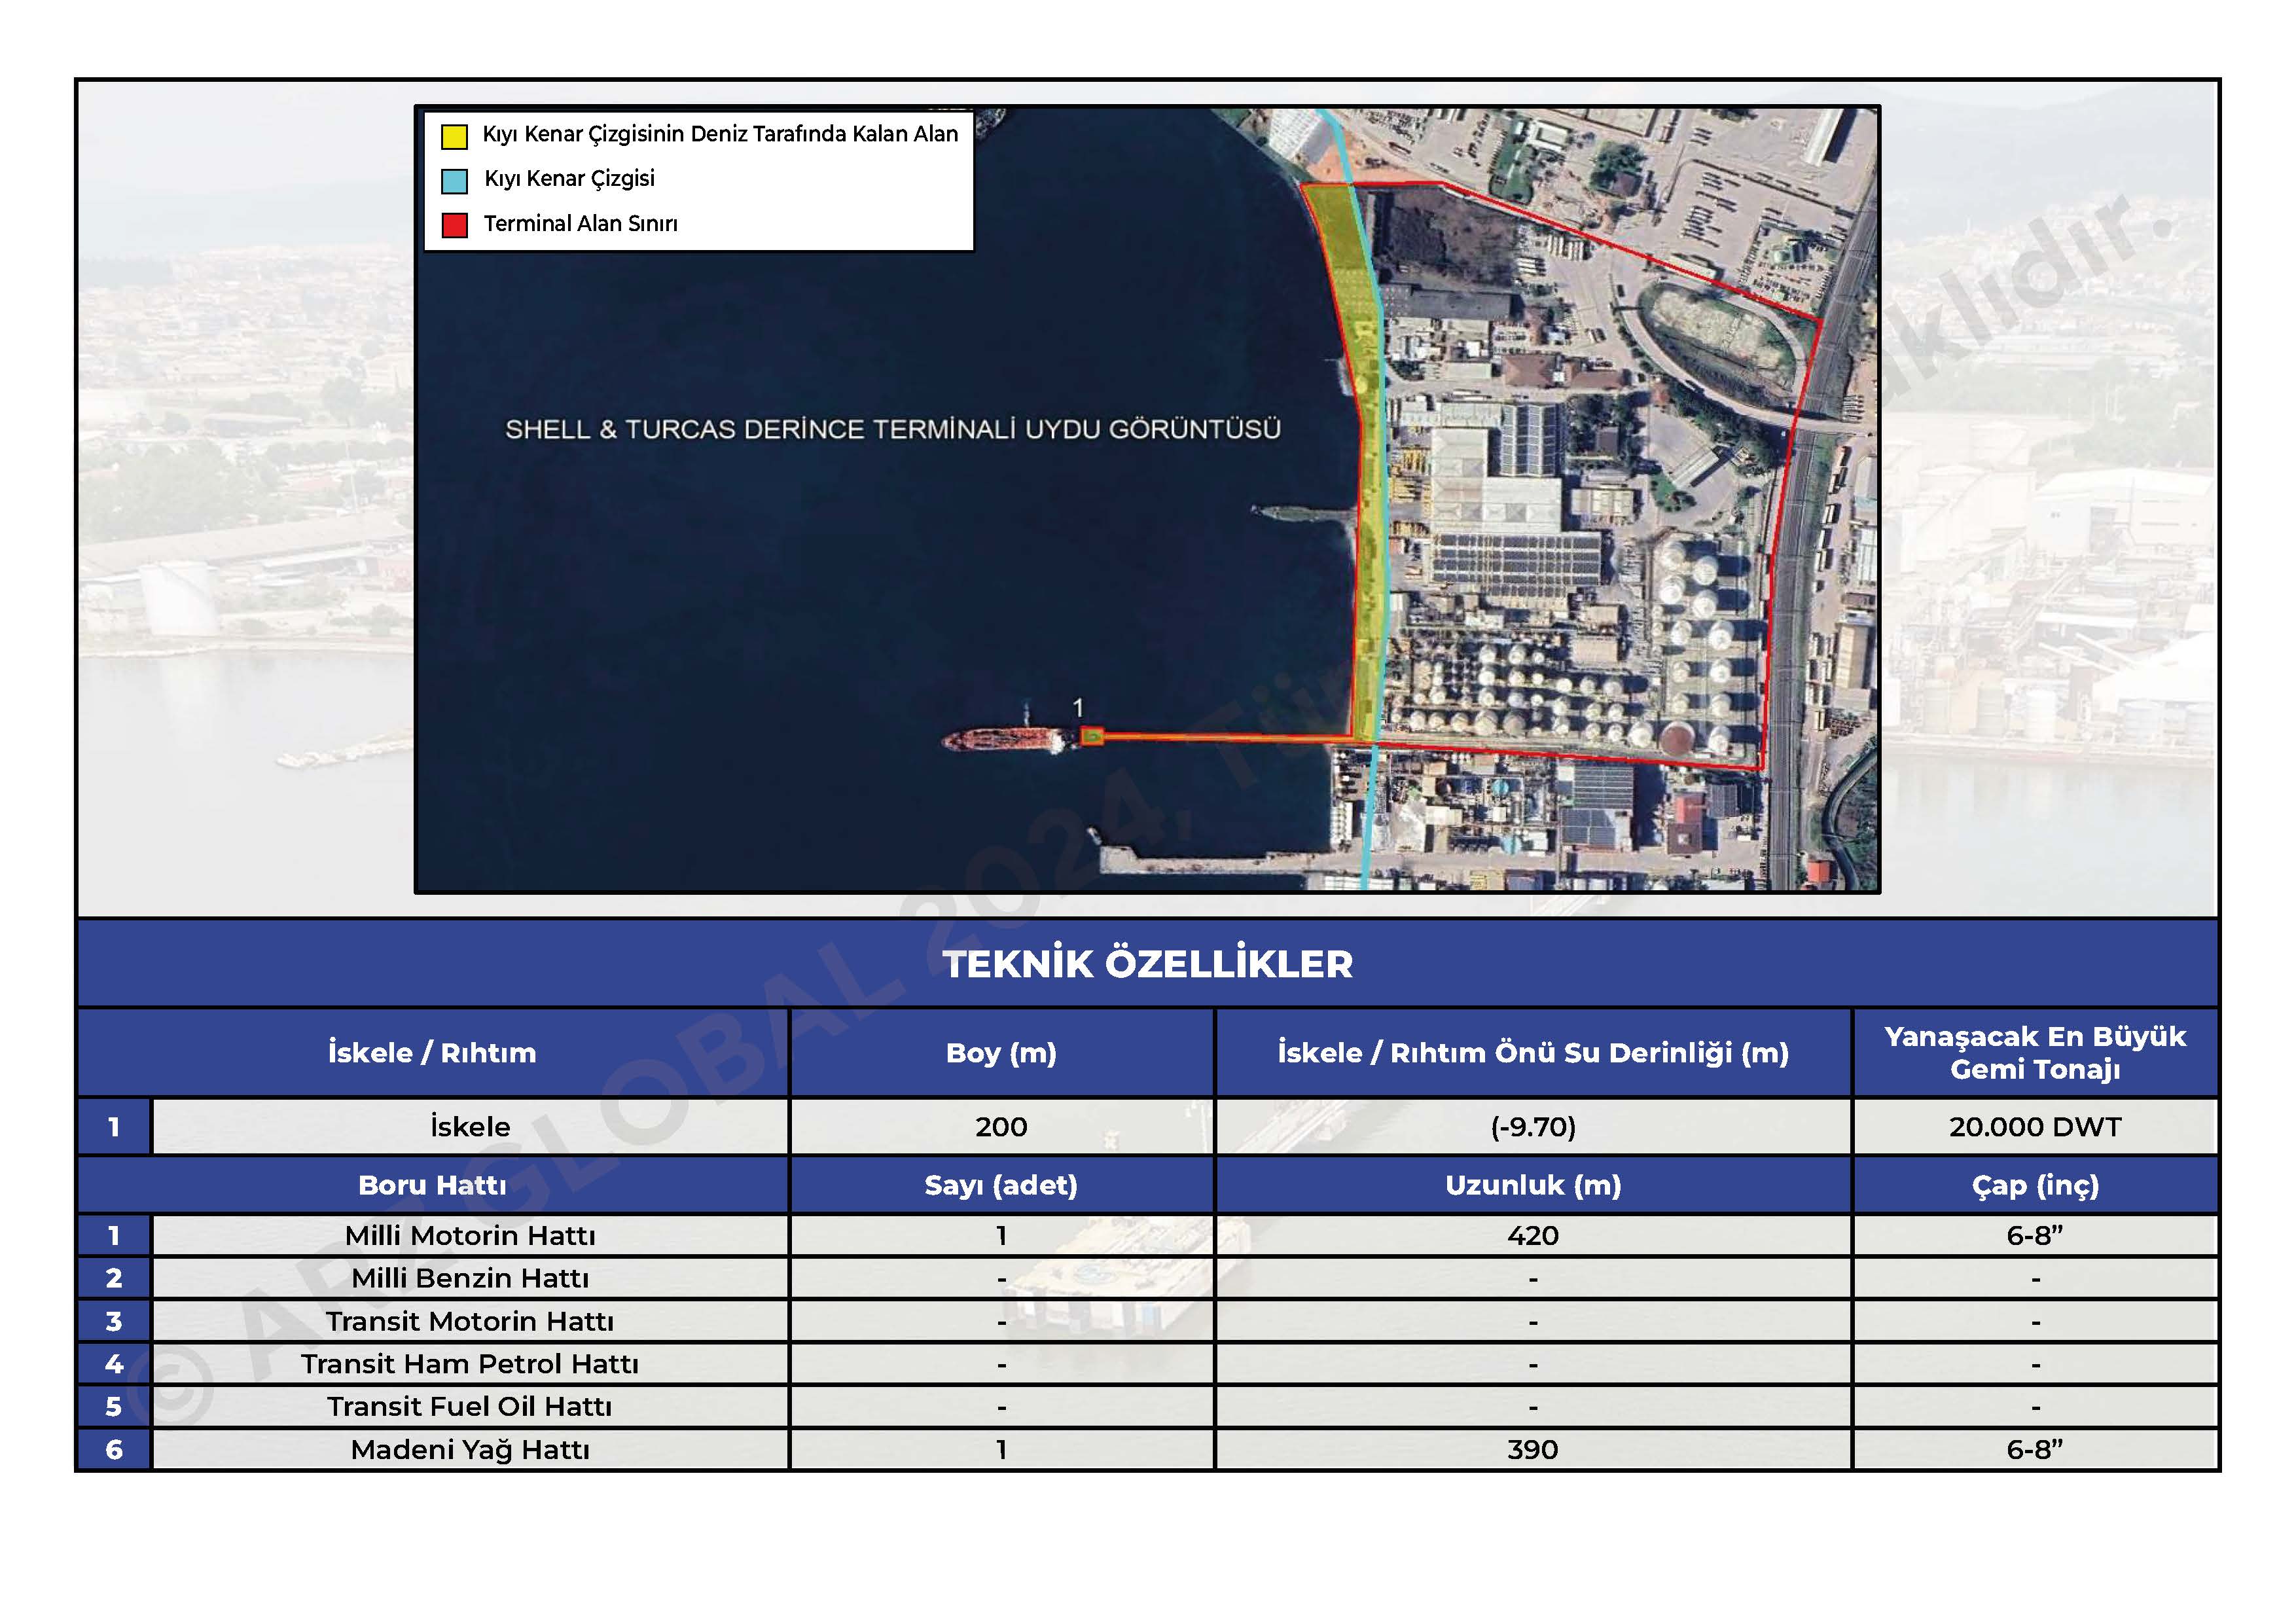Select 'Kıyı Kenar Çizgisi' legend label

569,179
